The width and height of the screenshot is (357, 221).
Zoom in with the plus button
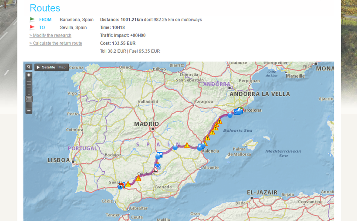[x=29, y=75]
